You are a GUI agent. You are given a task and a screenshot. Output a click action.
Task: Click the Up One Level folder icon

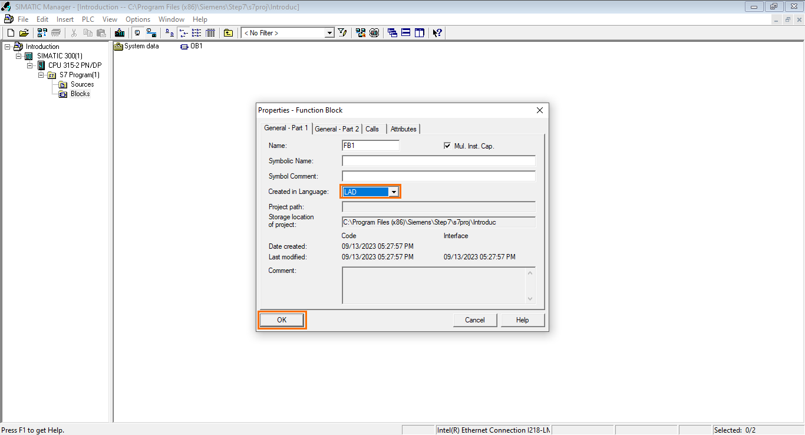[x=228, y=32]
